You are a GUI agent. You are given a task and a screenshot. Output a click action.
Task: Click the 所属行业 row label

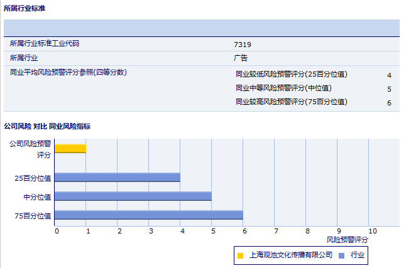click(24, 58)
